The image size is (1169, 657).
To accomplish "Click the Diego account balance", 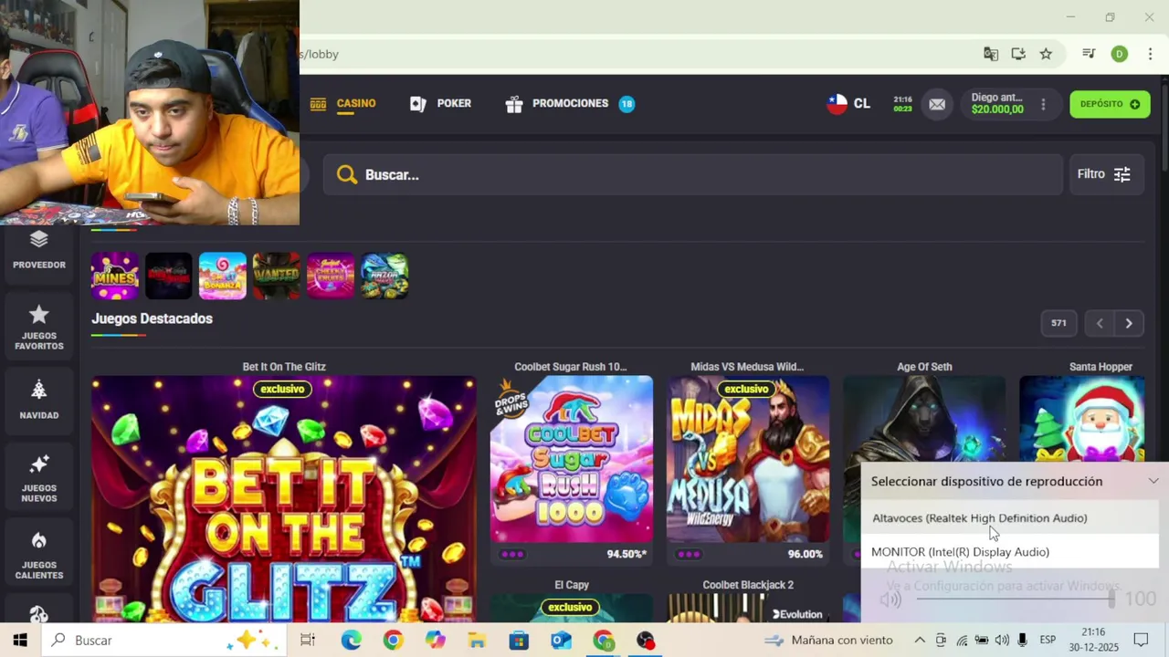I will (x=997, y=104).
